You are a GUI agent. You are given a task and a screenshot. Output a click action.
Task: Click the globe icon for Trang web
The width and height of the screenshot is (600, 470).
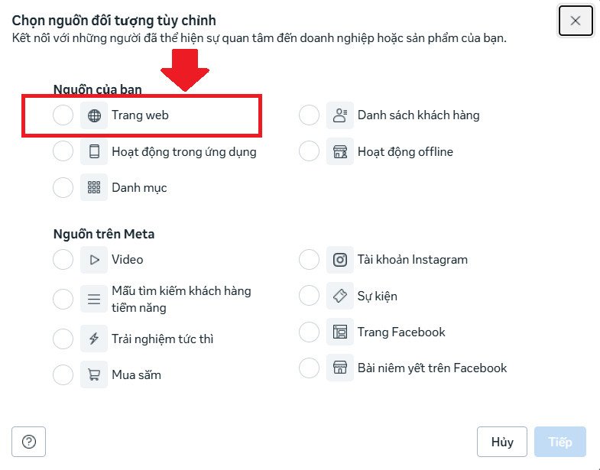pyautogui.click(x=94, y=116)
